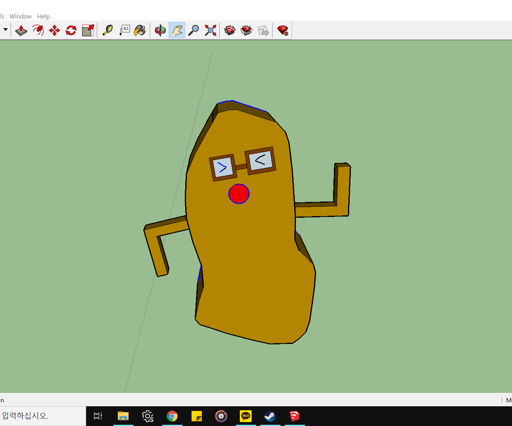Select the Zoom tool
512x426 pixels.
pyautogui.click(x=193, y=30)
